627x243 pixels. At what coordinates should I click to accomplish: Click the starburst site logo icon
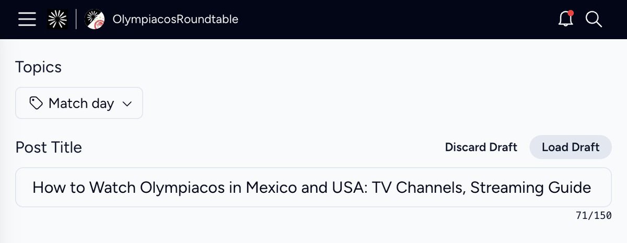click(56, 19)
